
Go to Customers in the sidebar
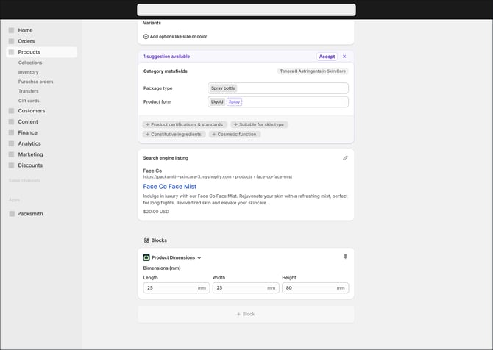click(x=31, y=111)
